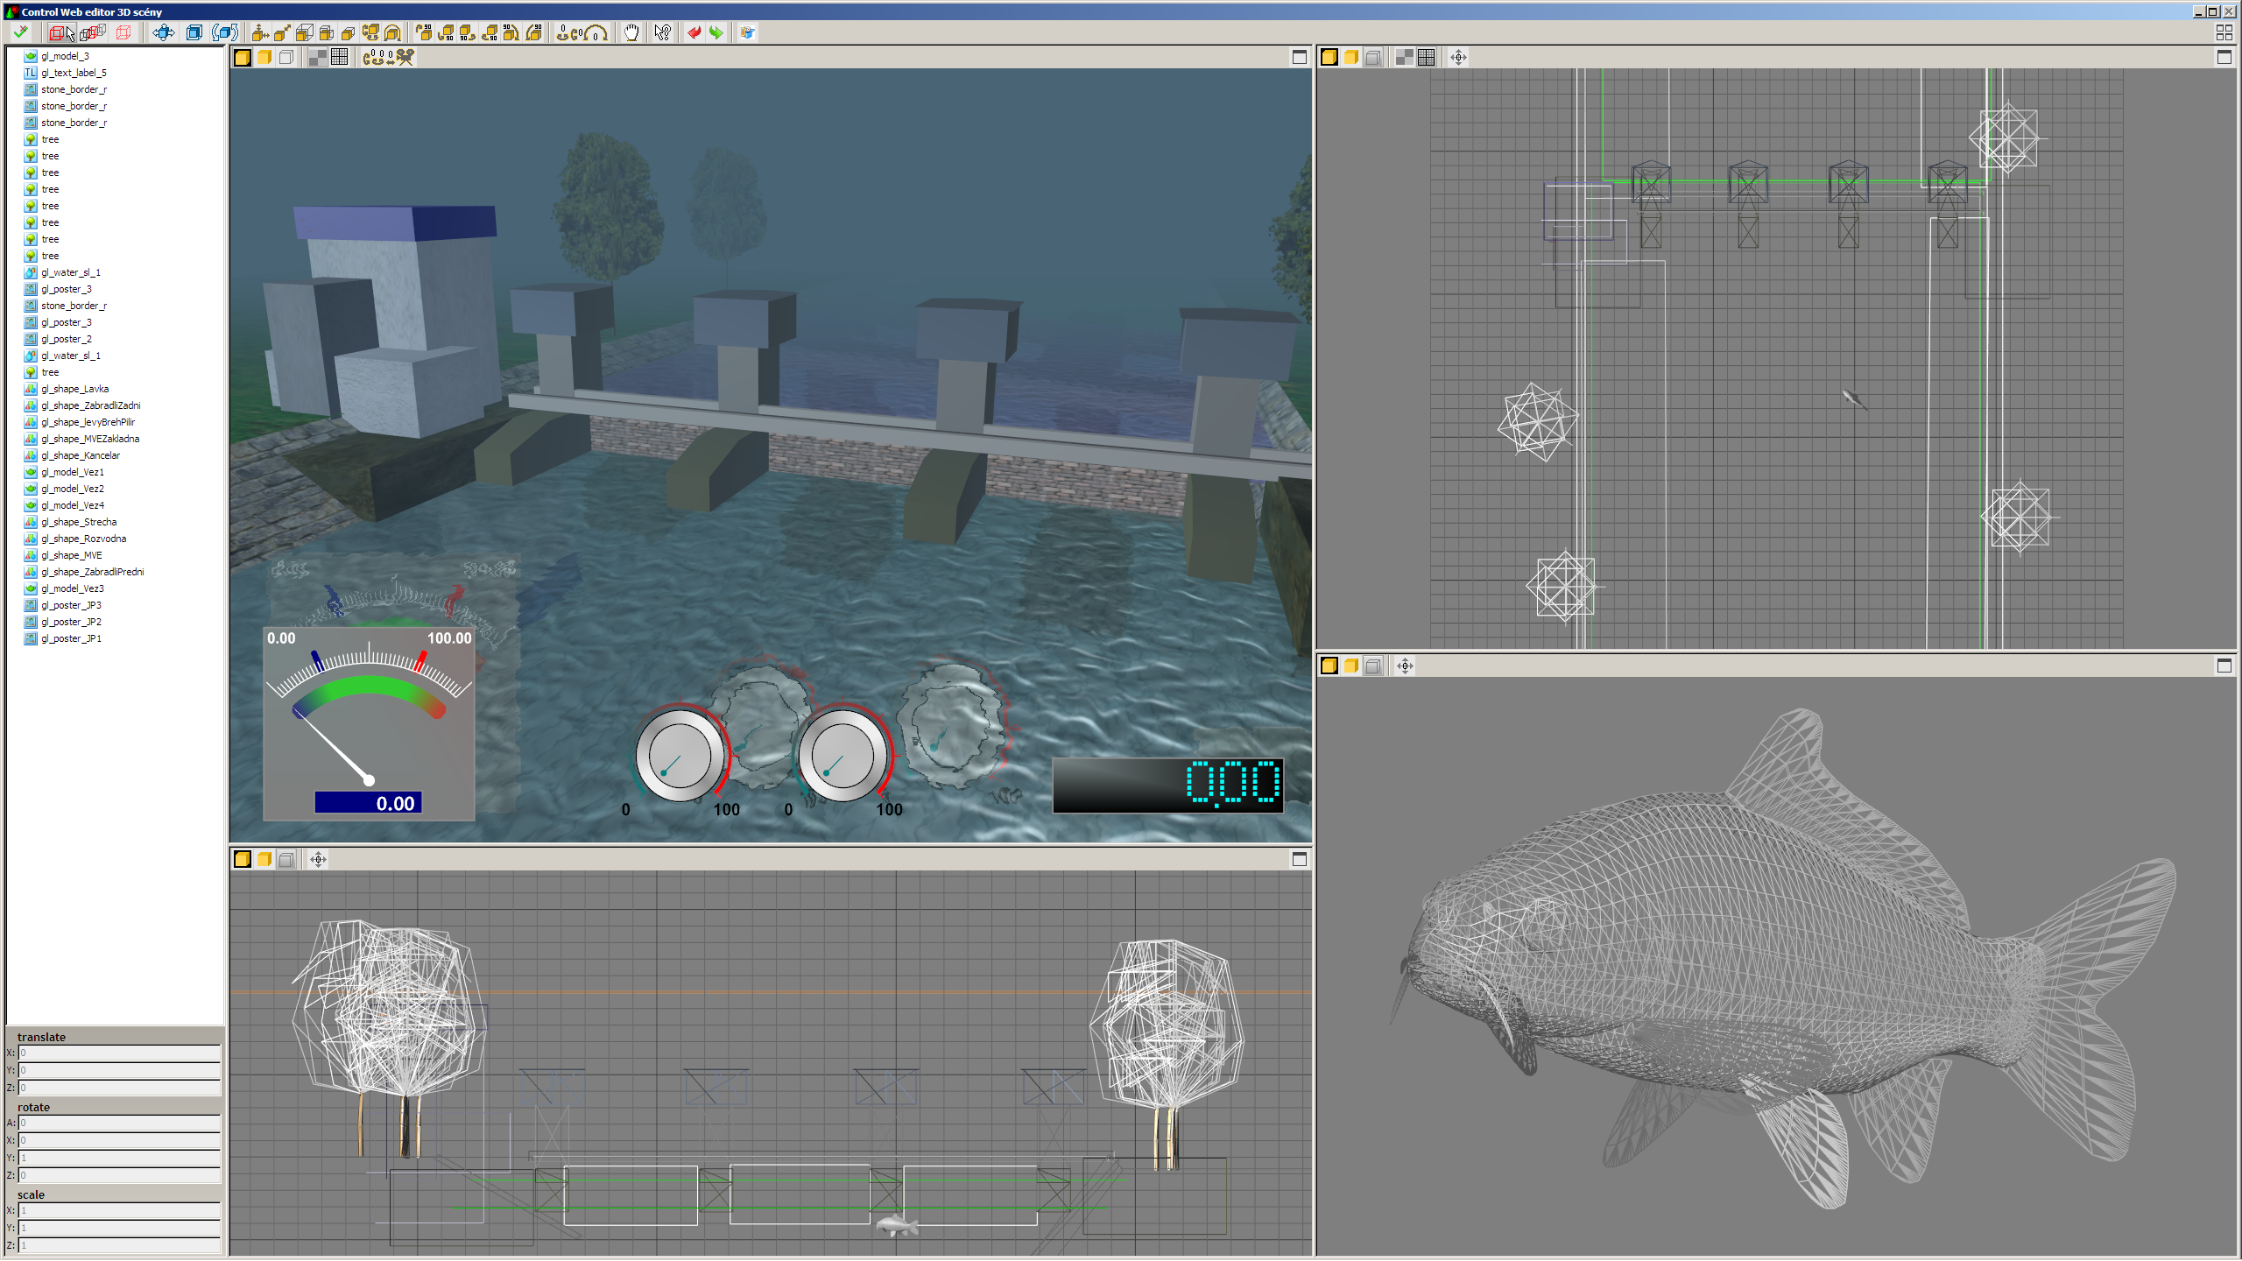
Task: Click the translate X input field
Action: pyautogui.click(x=119, y=1053)
